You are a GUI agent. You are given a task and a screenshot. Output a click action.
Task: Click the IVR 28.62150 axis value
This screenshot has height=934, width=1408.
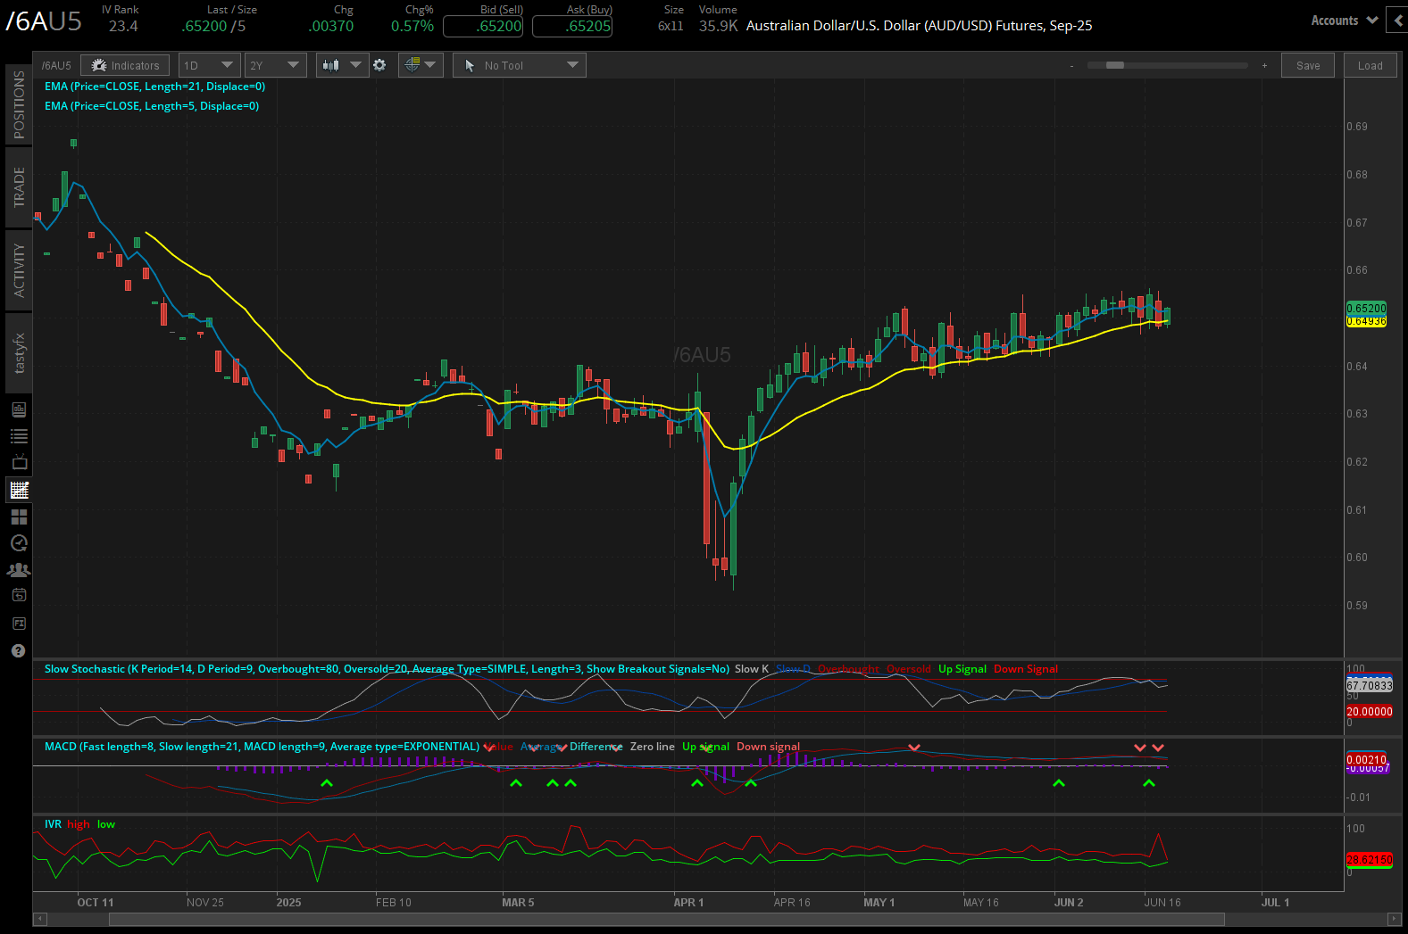(x=1370, y=859)
